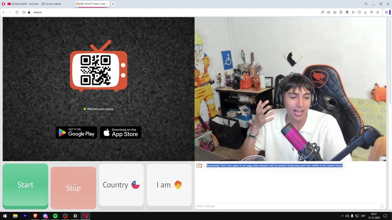The width and height of the screenshot is (392, 220).
Task: Open a new tab with plus button
Action: coord(113,4)
